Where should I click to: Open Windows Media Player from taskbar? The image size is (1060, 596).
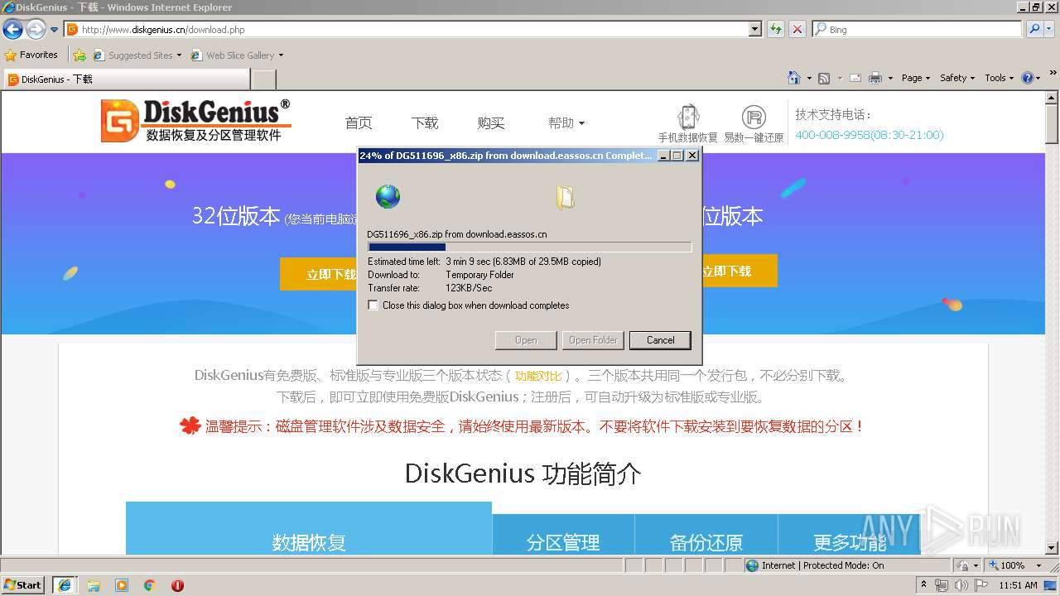tap(122, 584)
